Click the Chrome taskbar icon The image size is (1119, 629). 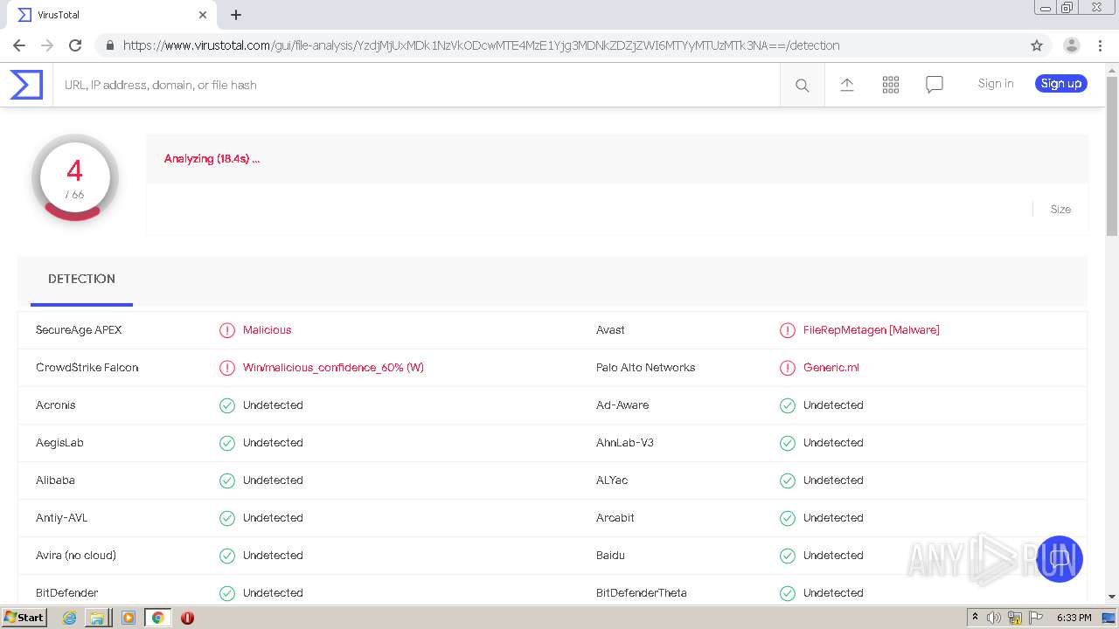click(157, 618)
